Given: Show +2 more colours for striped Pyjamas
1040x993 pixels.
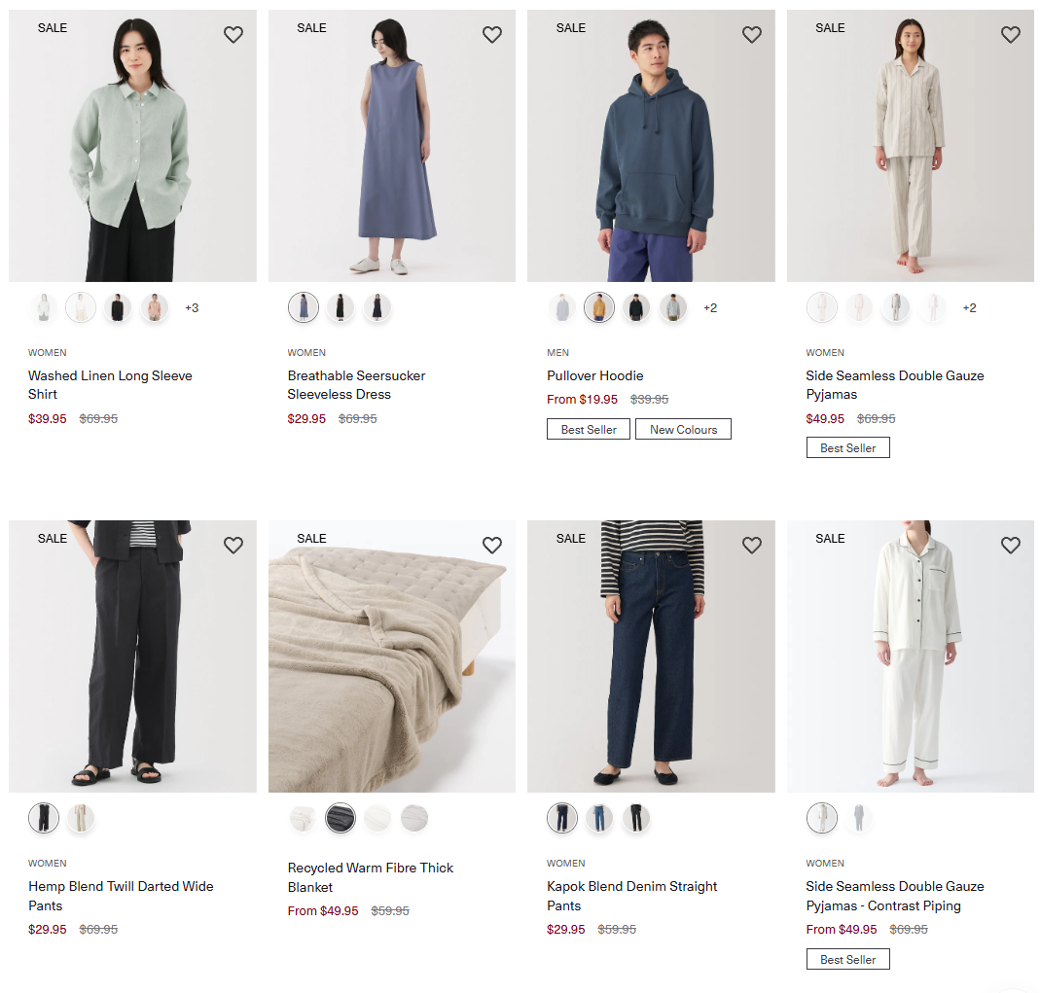Looking at the screenshot, I should pos(969,308).
